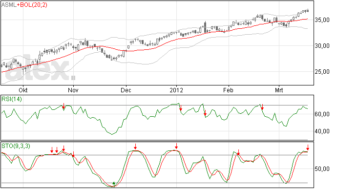Click the Nov month label
337x189 pixels.
[73, 90]
